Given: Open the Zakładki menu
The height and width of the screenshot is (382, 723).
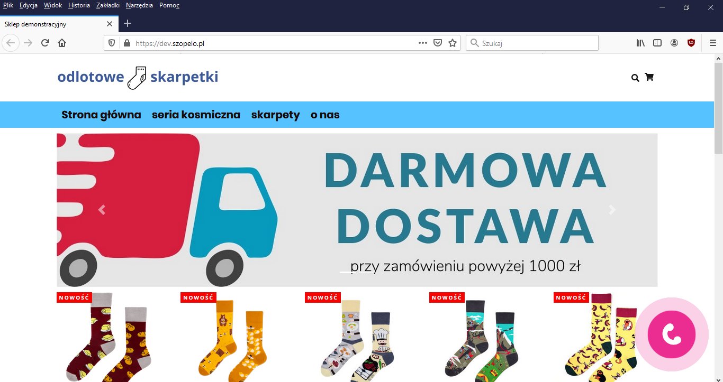Looking at the screenshot, I should pos(108,5).
